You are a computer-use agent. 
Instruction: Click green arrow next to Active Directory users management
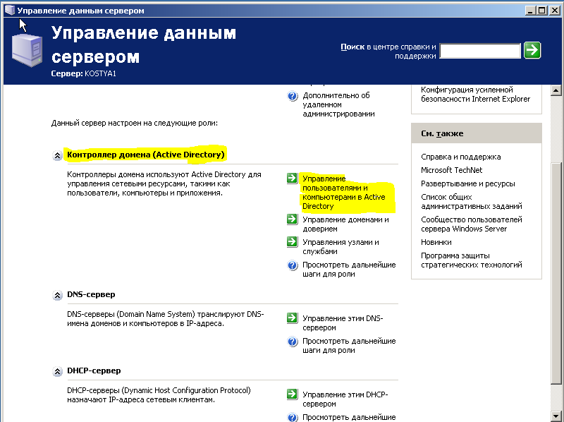(292, 179)
